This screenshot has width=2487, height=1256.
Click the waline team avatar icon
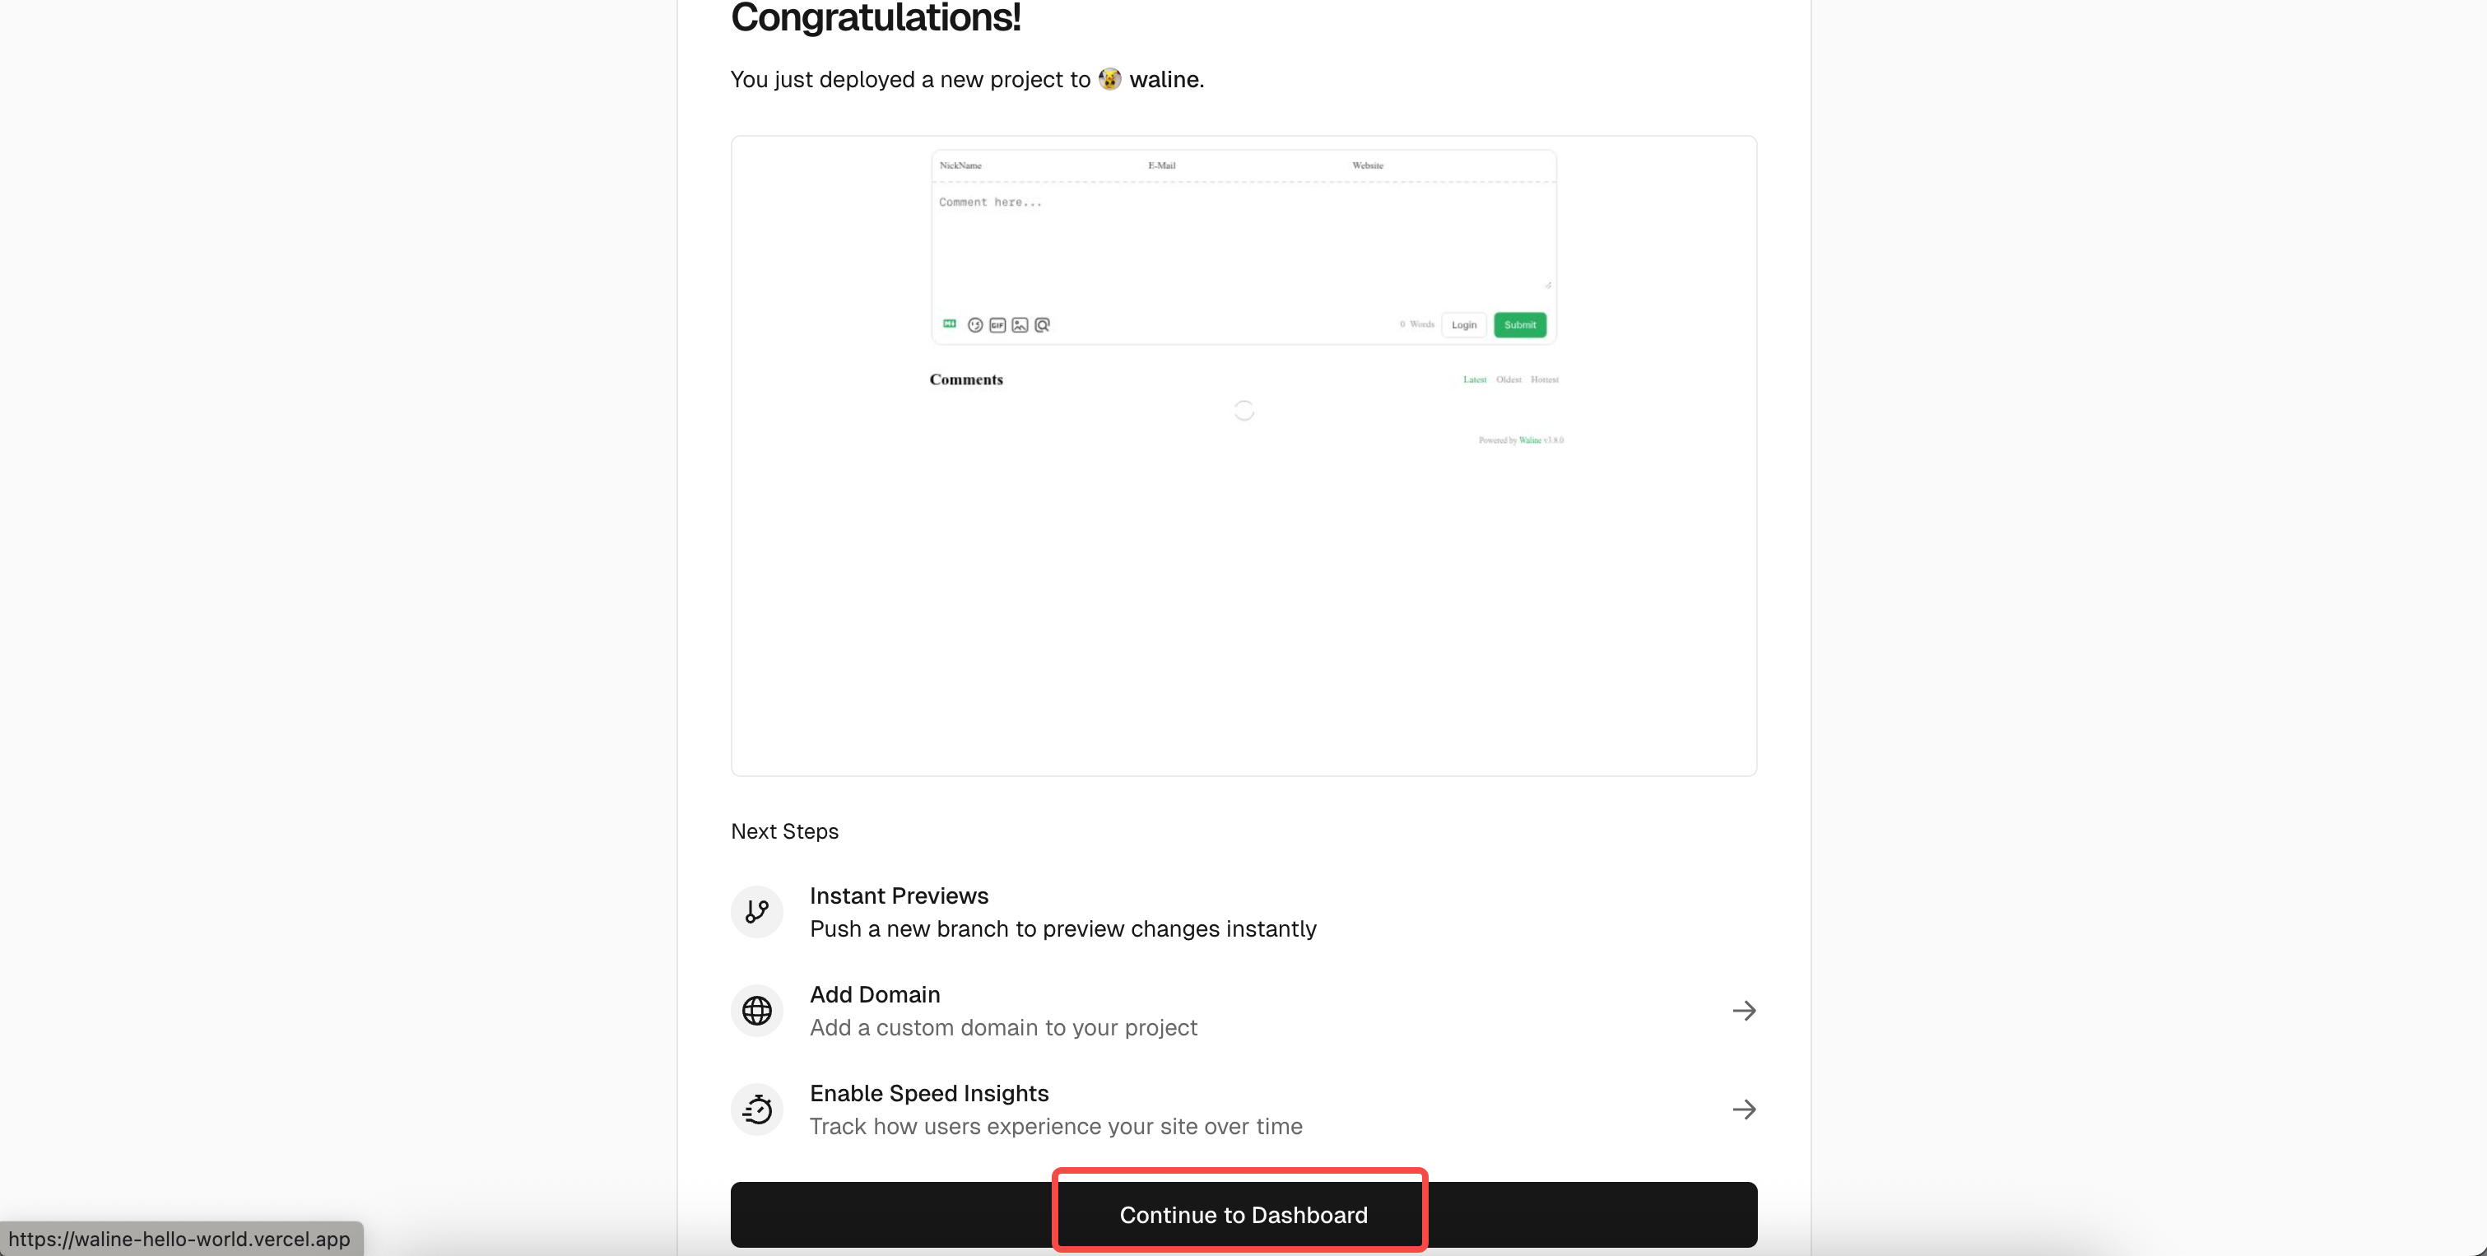pos(1110,79)
